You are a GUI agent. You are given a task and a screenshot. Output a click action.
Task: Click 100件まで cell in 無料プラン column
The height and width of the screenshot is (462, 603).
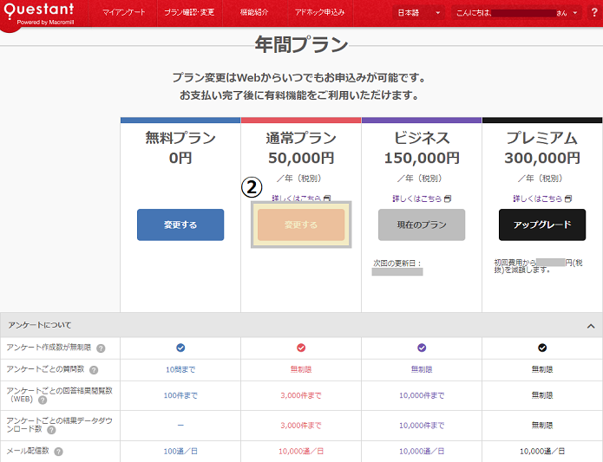(180, 395)
